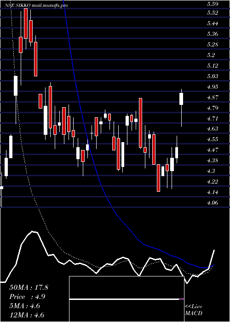Click the 5.28 price axis label
This screenshot has height=322, width=230.
[x=213, y=45]
